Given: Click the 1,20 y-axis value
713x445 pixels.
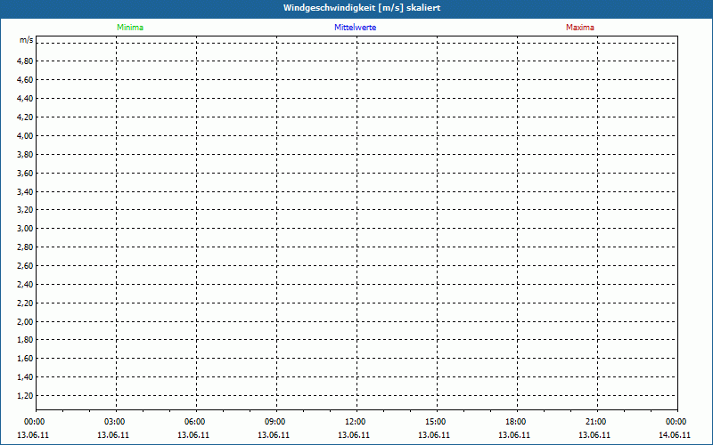Looking at the screenshot, I should point(25,395).
